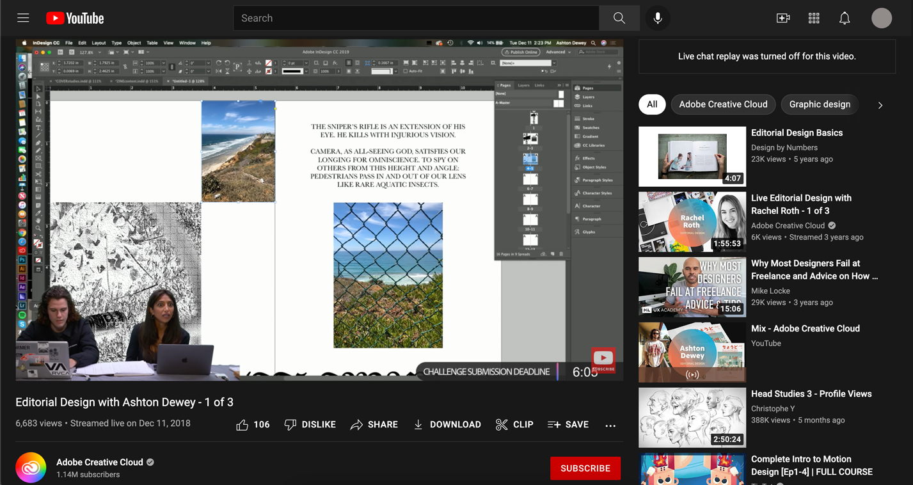Open the Editorial Design Basics thumbnail
The height and width of the screenshot is (485, 913).
(692, 156)
